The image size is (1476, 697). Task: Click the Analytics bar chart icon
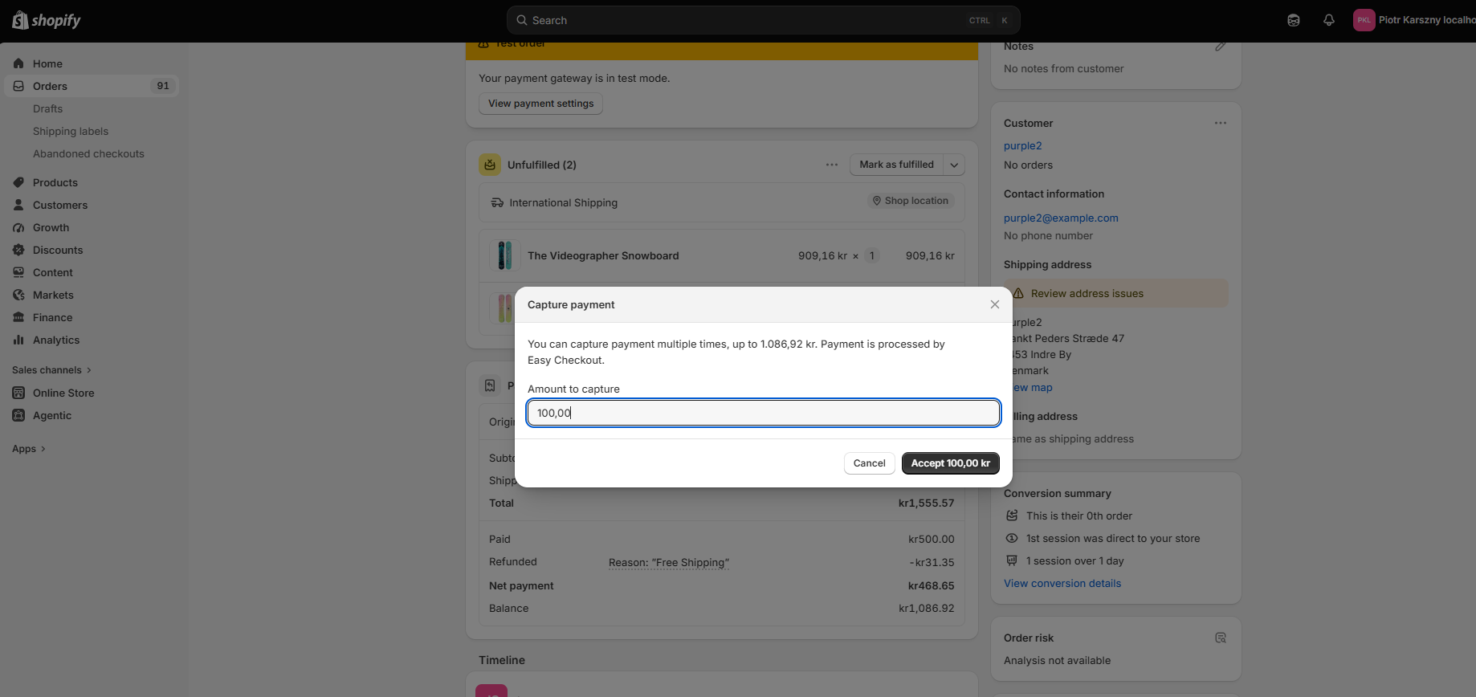point(18,340)
